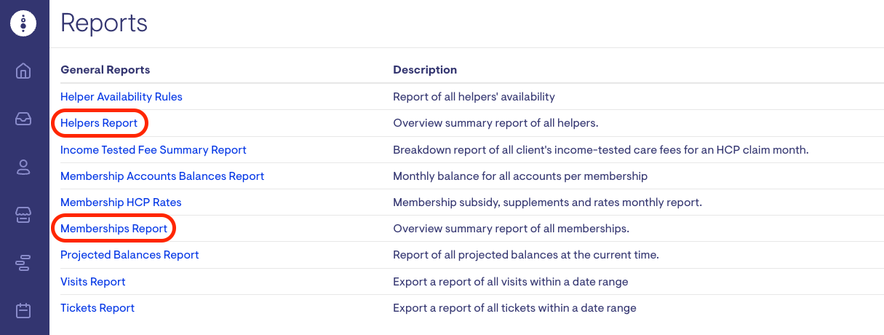Select the storefront icon in sidebar
This screenshot has height=335, width=884.
coord(23,215)
